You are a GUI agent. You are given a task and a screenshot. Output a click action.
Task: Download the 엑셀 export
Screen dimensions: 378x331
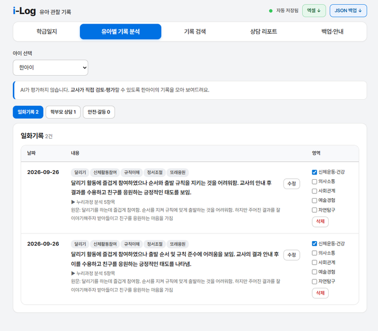point(314,11)
